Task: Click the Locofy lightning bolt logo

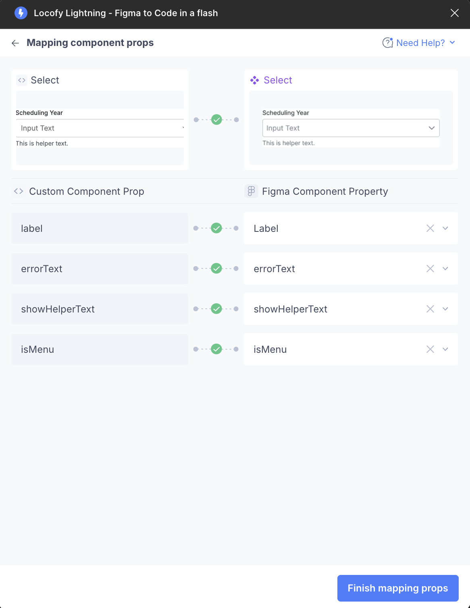Action: tap(21, 13)
